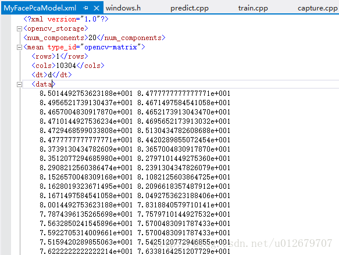Click value 8.5014492753623188e+001
The image size is (339, 255).
click(86, 94)
